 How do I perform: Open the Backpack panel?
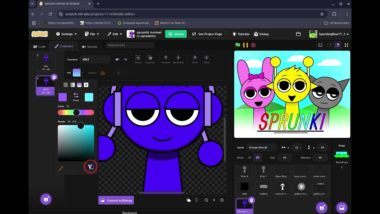[130, 213]
